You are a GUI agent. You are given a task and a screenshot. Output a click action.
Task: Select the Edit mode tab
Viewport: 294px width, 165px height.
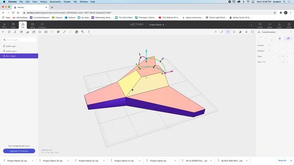coord(23,25)
